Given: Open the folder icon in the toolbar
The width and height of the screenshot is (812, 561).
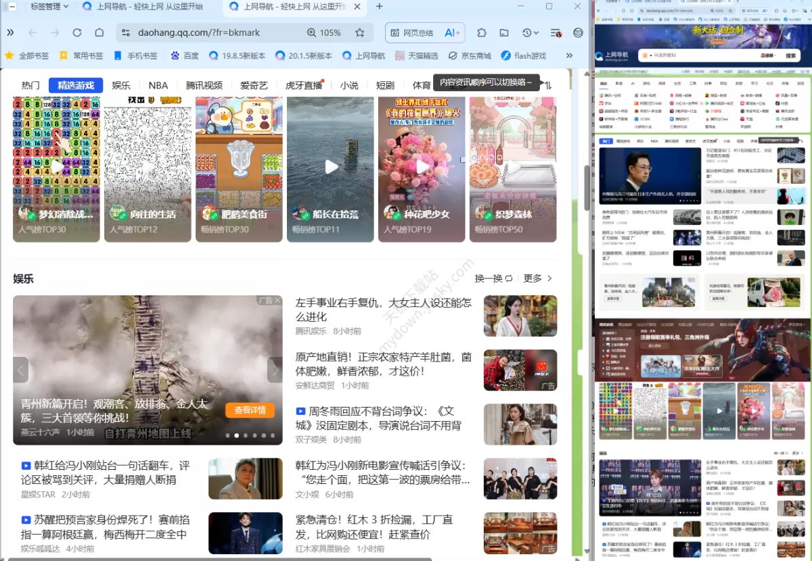Looking at the screenshot, I should 504,32.
